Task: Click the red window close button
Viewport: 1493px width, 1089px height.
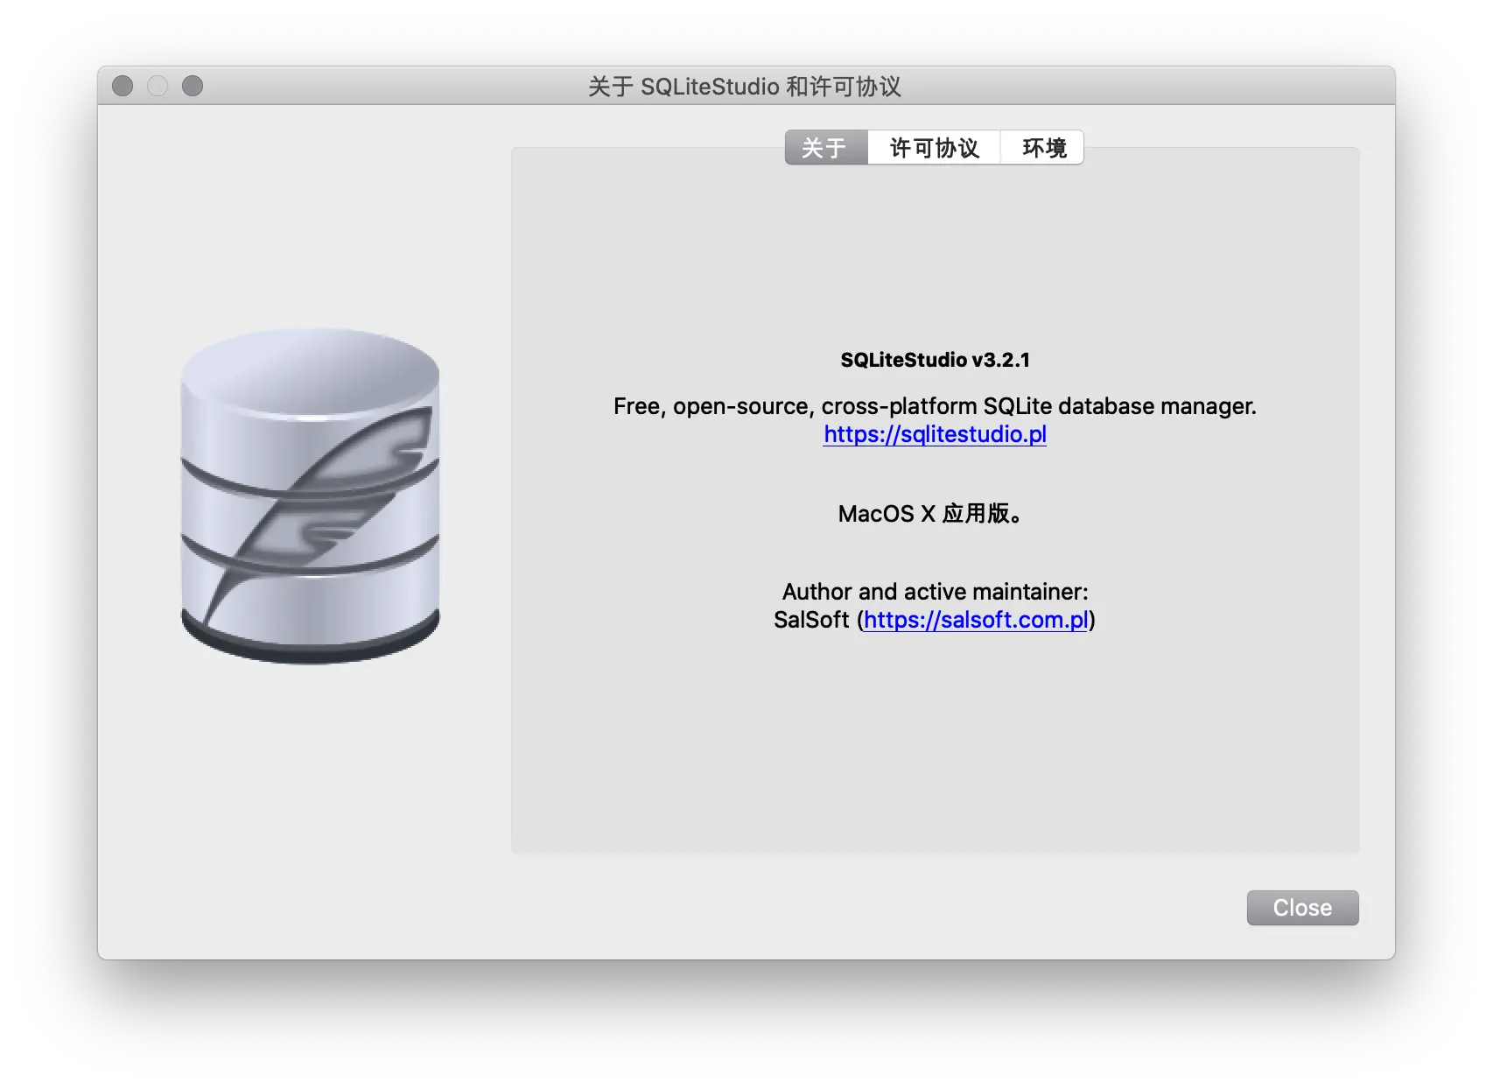Action: tap(123, 86)
